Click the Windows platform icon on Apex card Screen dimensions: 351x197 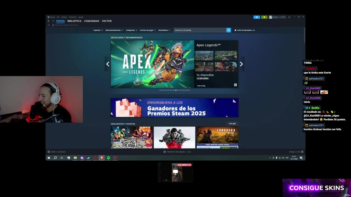[x=235, y=85]
